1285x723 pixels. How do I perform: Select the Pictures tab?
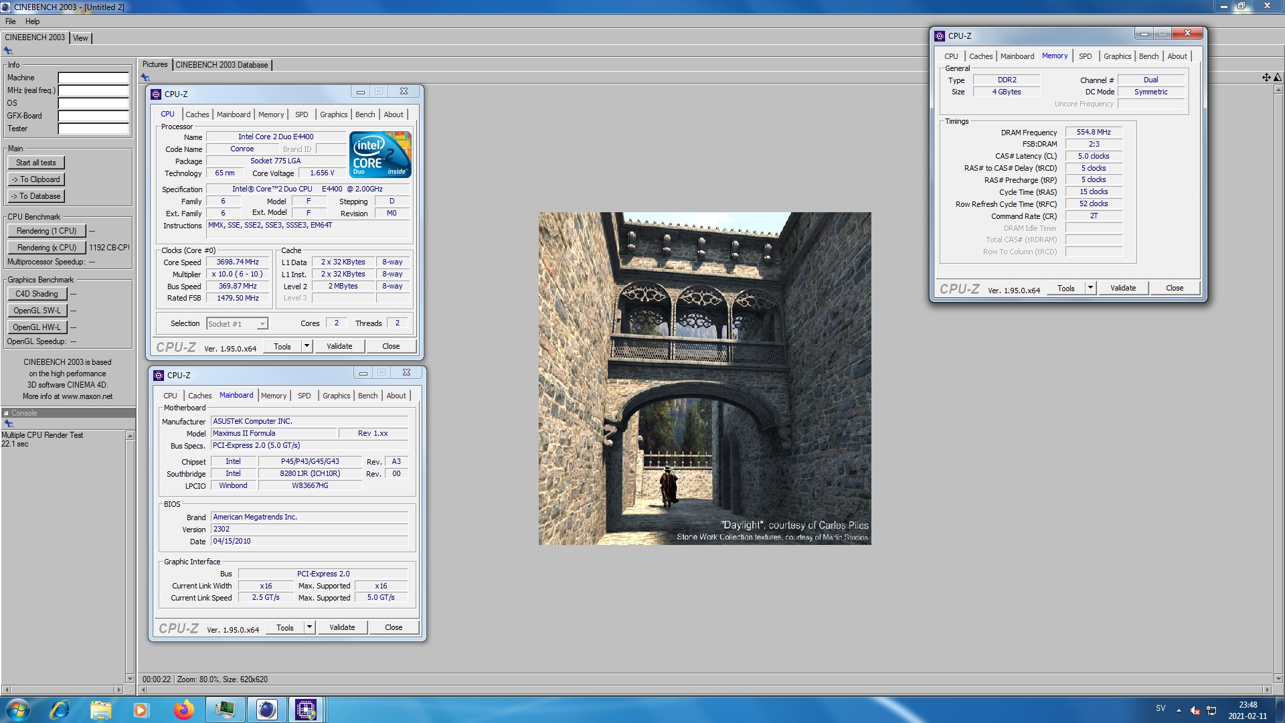[x=155, y=64]
